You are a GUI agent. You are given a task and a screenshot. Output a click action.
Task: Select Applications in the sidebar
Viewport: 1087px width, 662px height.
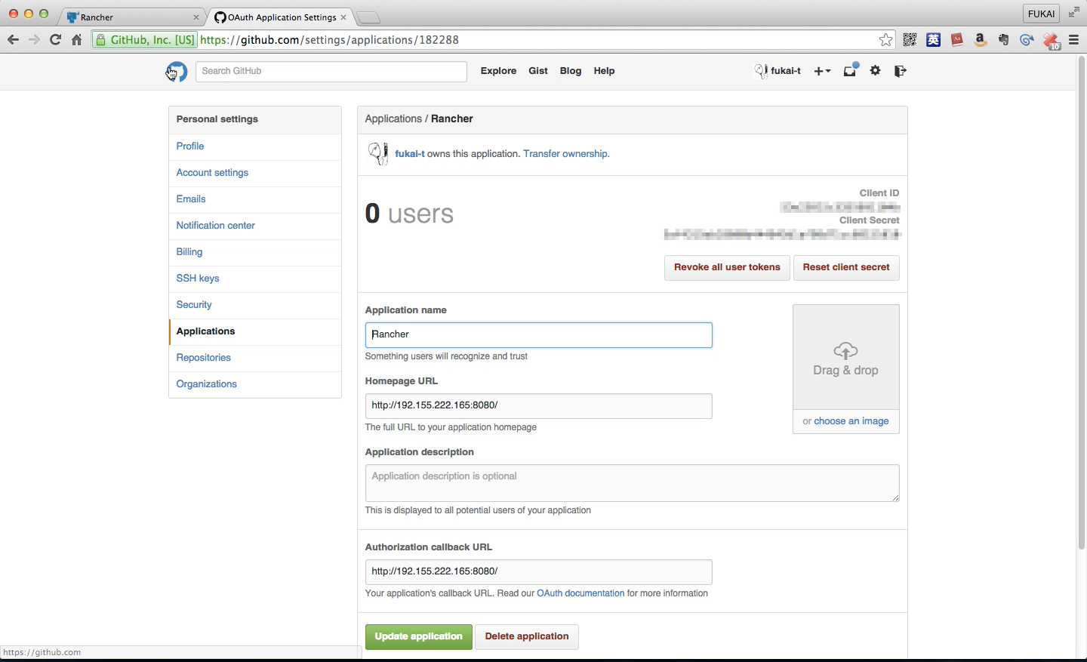tap(255, 331)
